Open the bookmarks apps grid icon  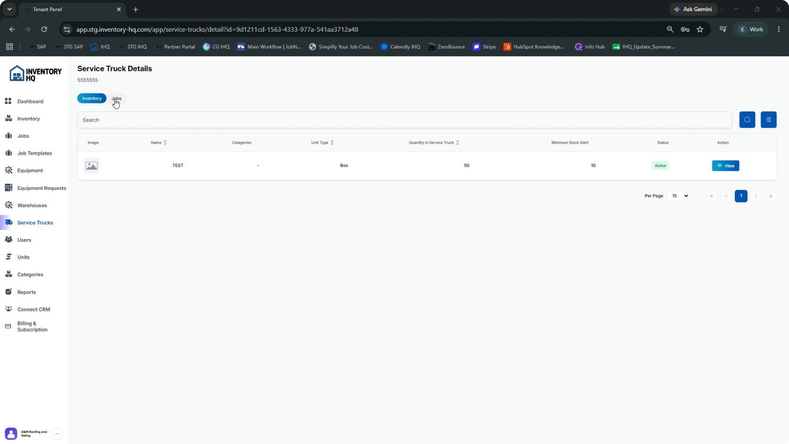click(x=9, y=47)
